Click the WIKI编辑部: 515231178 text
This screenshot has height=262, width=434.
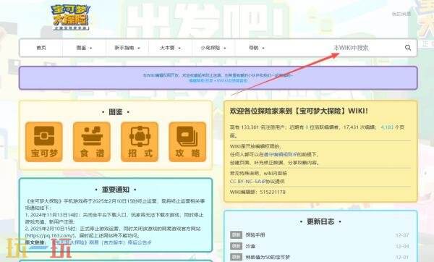(x=258, y=192)
